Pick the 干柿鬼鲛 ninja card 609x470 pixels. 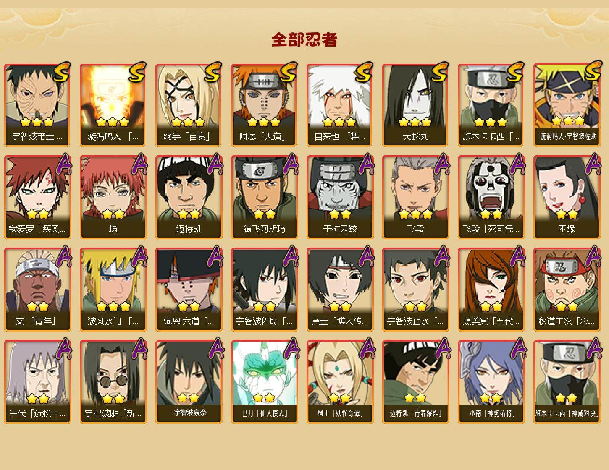pos(340,197)
